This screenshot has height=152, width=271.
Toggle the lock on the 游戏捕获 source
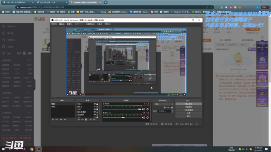(97, 115)
